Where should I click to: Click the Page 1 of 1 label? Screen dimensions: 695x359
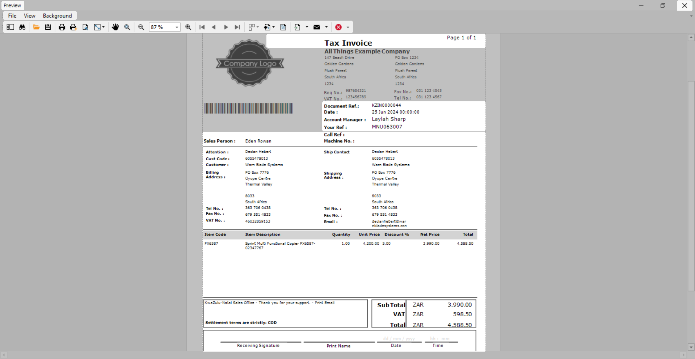pyautogui.click(x=462, y=38)
